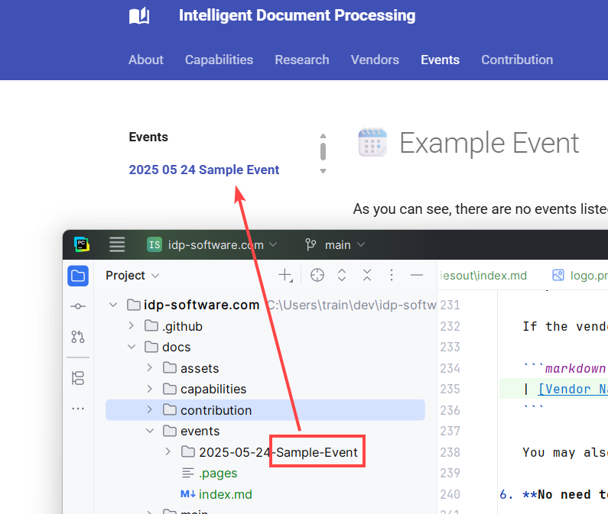The height and width of the screenshot is (514, 608).
Task: Select the assets folder row
Action: point(265,368)
